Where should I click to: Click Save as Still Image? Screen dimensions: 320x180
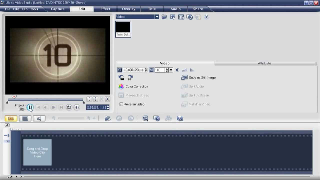click(x=198, y=78)
